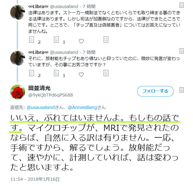Image resolution: width=193 pixels, height=186 pixels.
Task: Open 田並清光 display name profile
Action: [39, 88]
